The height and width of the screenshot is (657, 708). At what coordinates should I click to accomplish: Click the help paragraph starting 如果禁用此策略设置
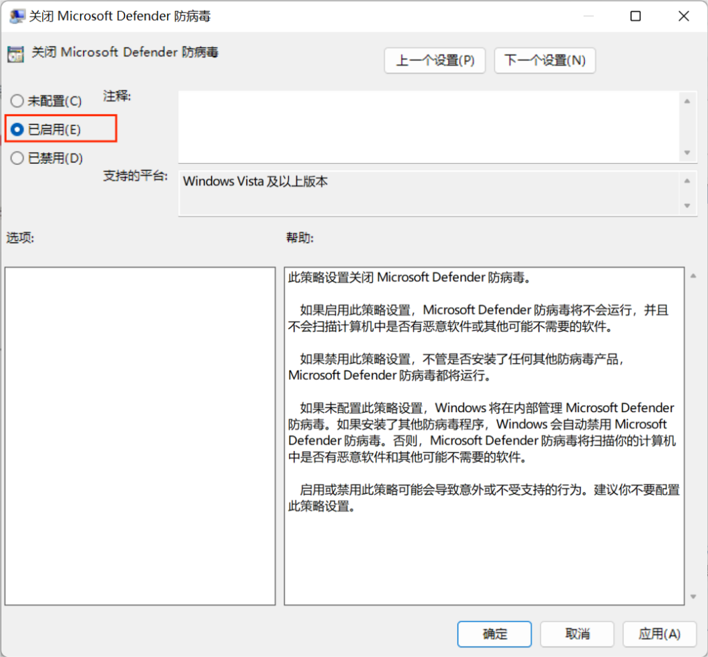pos(456,367)
